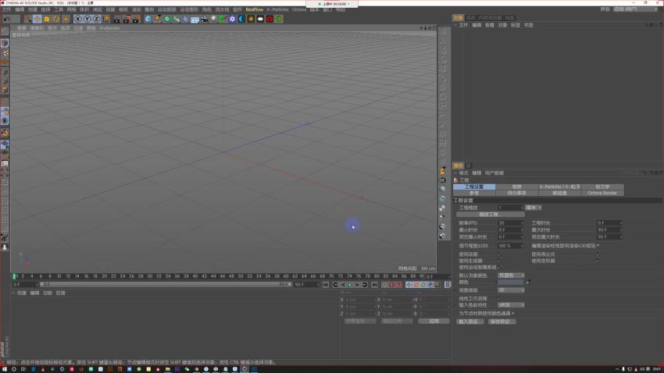
Task: Toggle the 使用动画 use animation checkbox
Action: (499, 254)
